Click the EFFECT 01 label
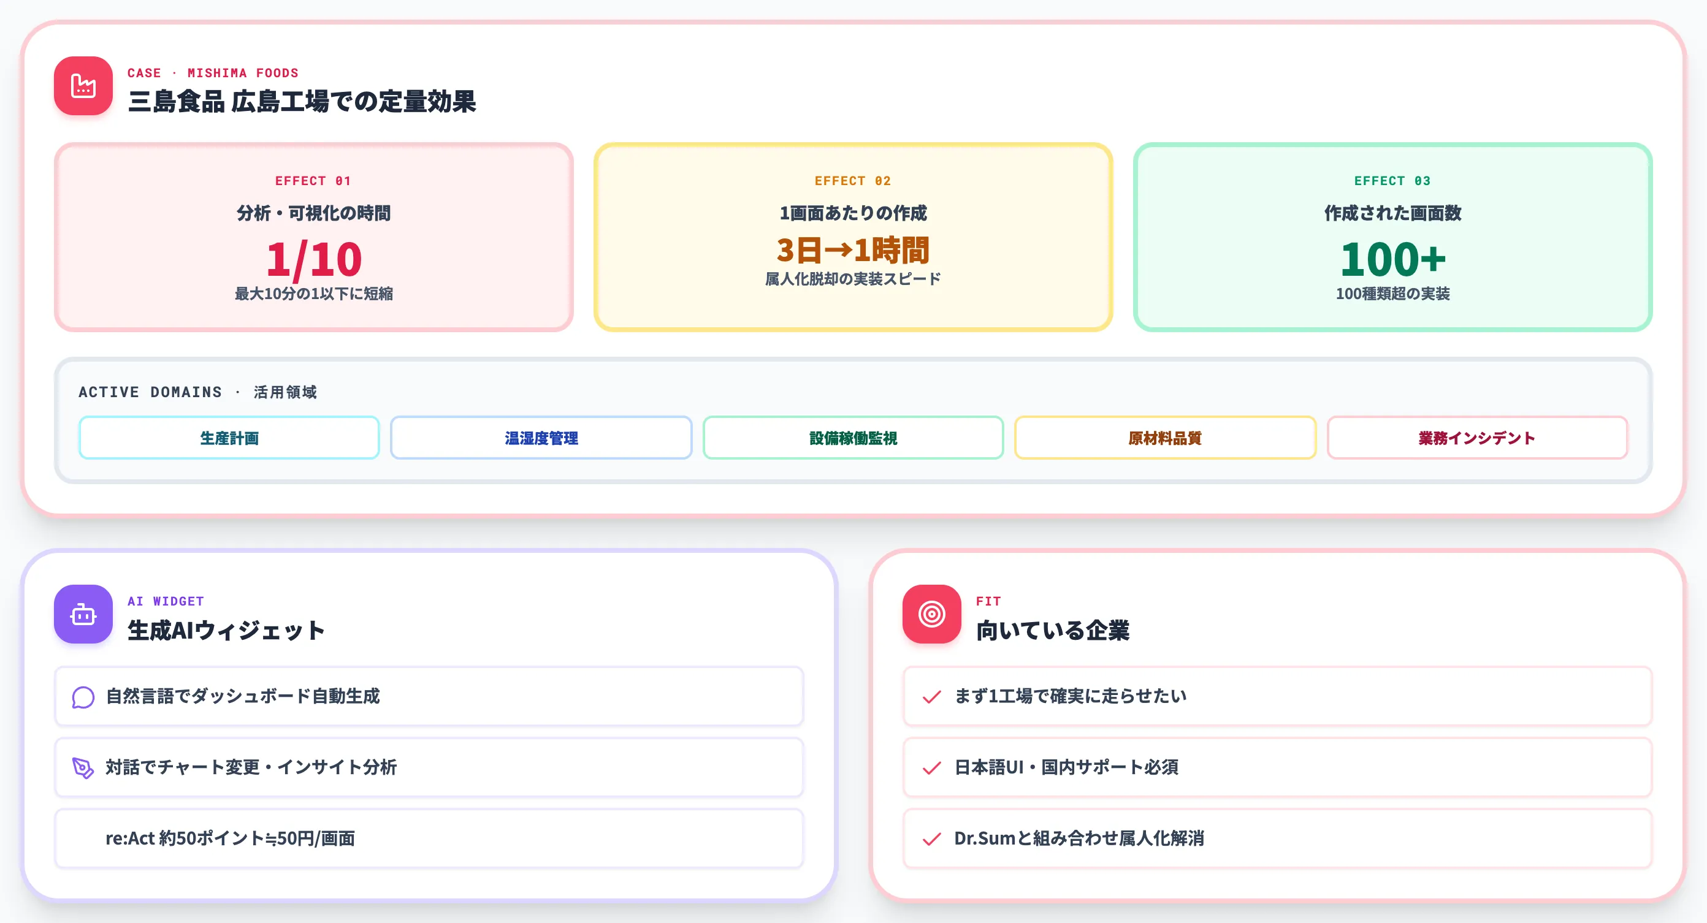 click(x=313, y=181)
